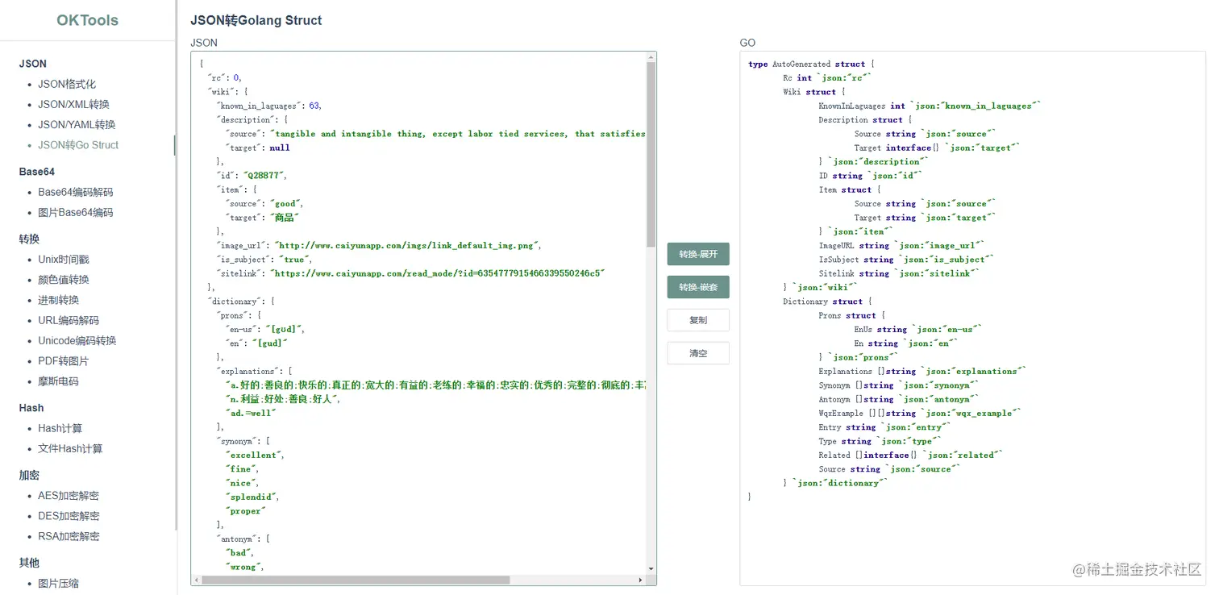Open DES加密解密 tool
Viewport: 1219px width, 595px height.
pos(69,516)
